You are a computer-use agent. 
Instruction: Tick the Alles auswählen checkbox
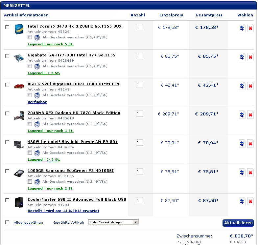tap(7, 222)
